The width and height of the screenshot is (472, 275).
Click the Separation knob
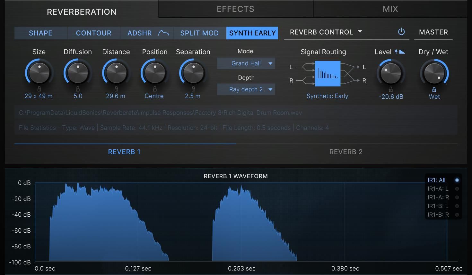(x=193, y=72)
